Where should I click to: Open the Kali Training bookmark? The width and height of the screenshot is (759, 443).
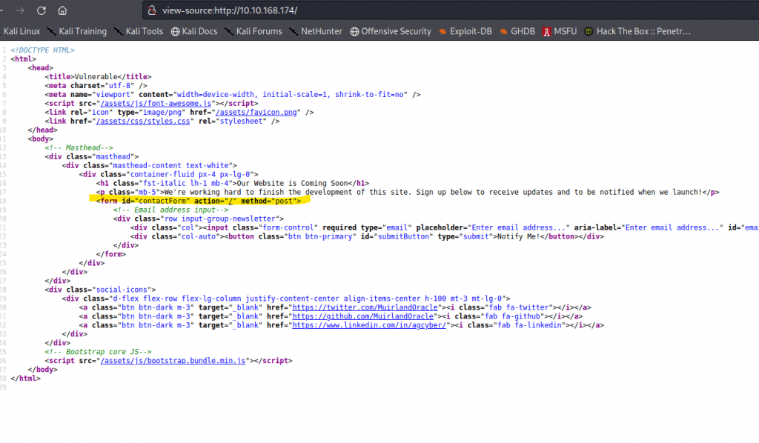pos(77,31)
